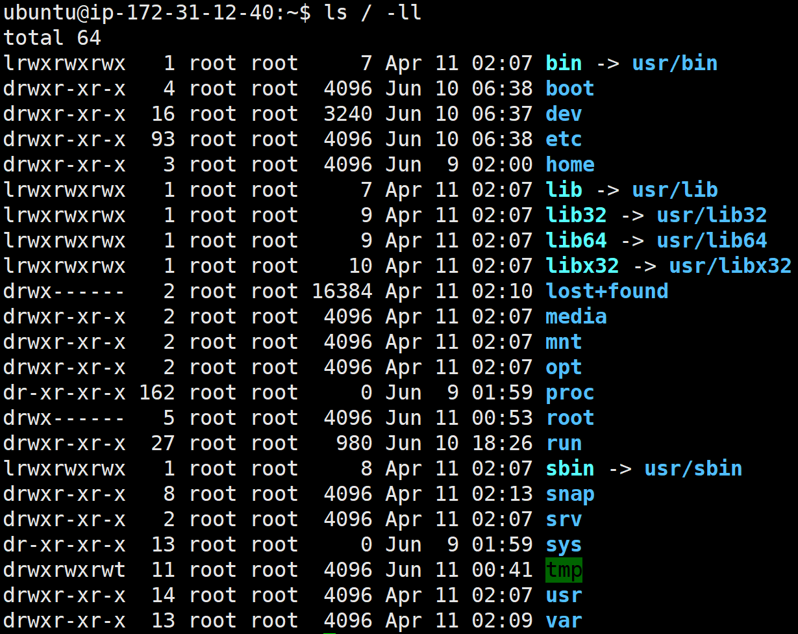798x634 pixels.
Task: Click the drwxrwxrwt permissions of tmp
Action: click(64, 570)
